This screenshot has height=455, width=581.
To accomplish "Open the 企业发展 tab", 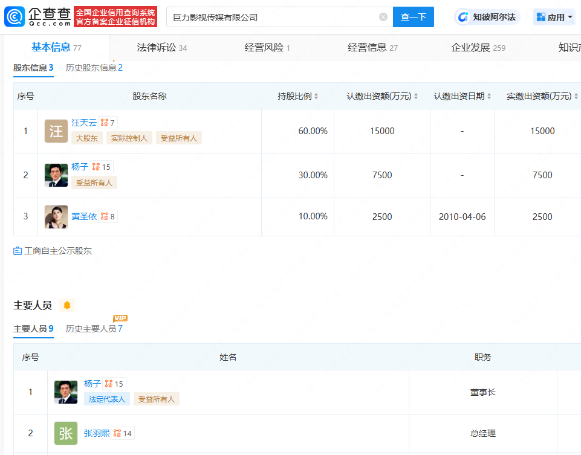I will (478, 47).
